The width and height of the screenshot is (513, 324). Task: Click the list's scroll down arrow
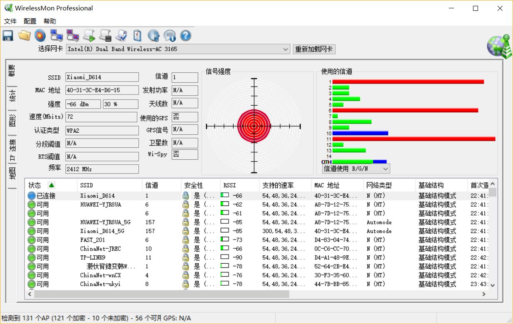493,285
